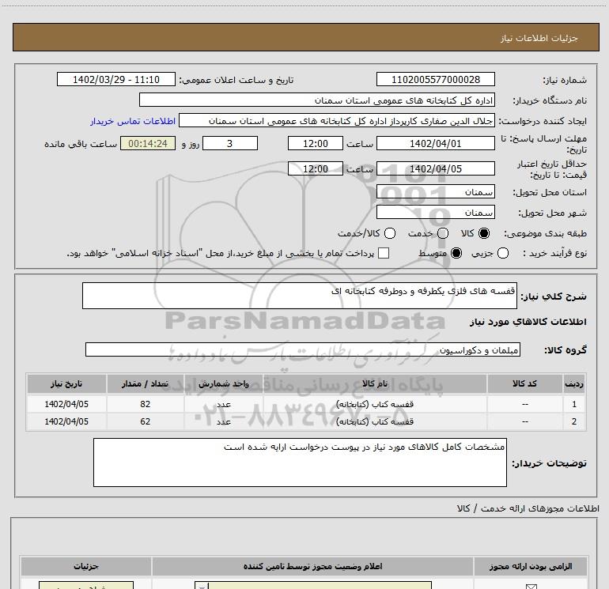609x589 pixels.
Task: Choose the متوسط purchase type radio
Action: tap(456, 253)
